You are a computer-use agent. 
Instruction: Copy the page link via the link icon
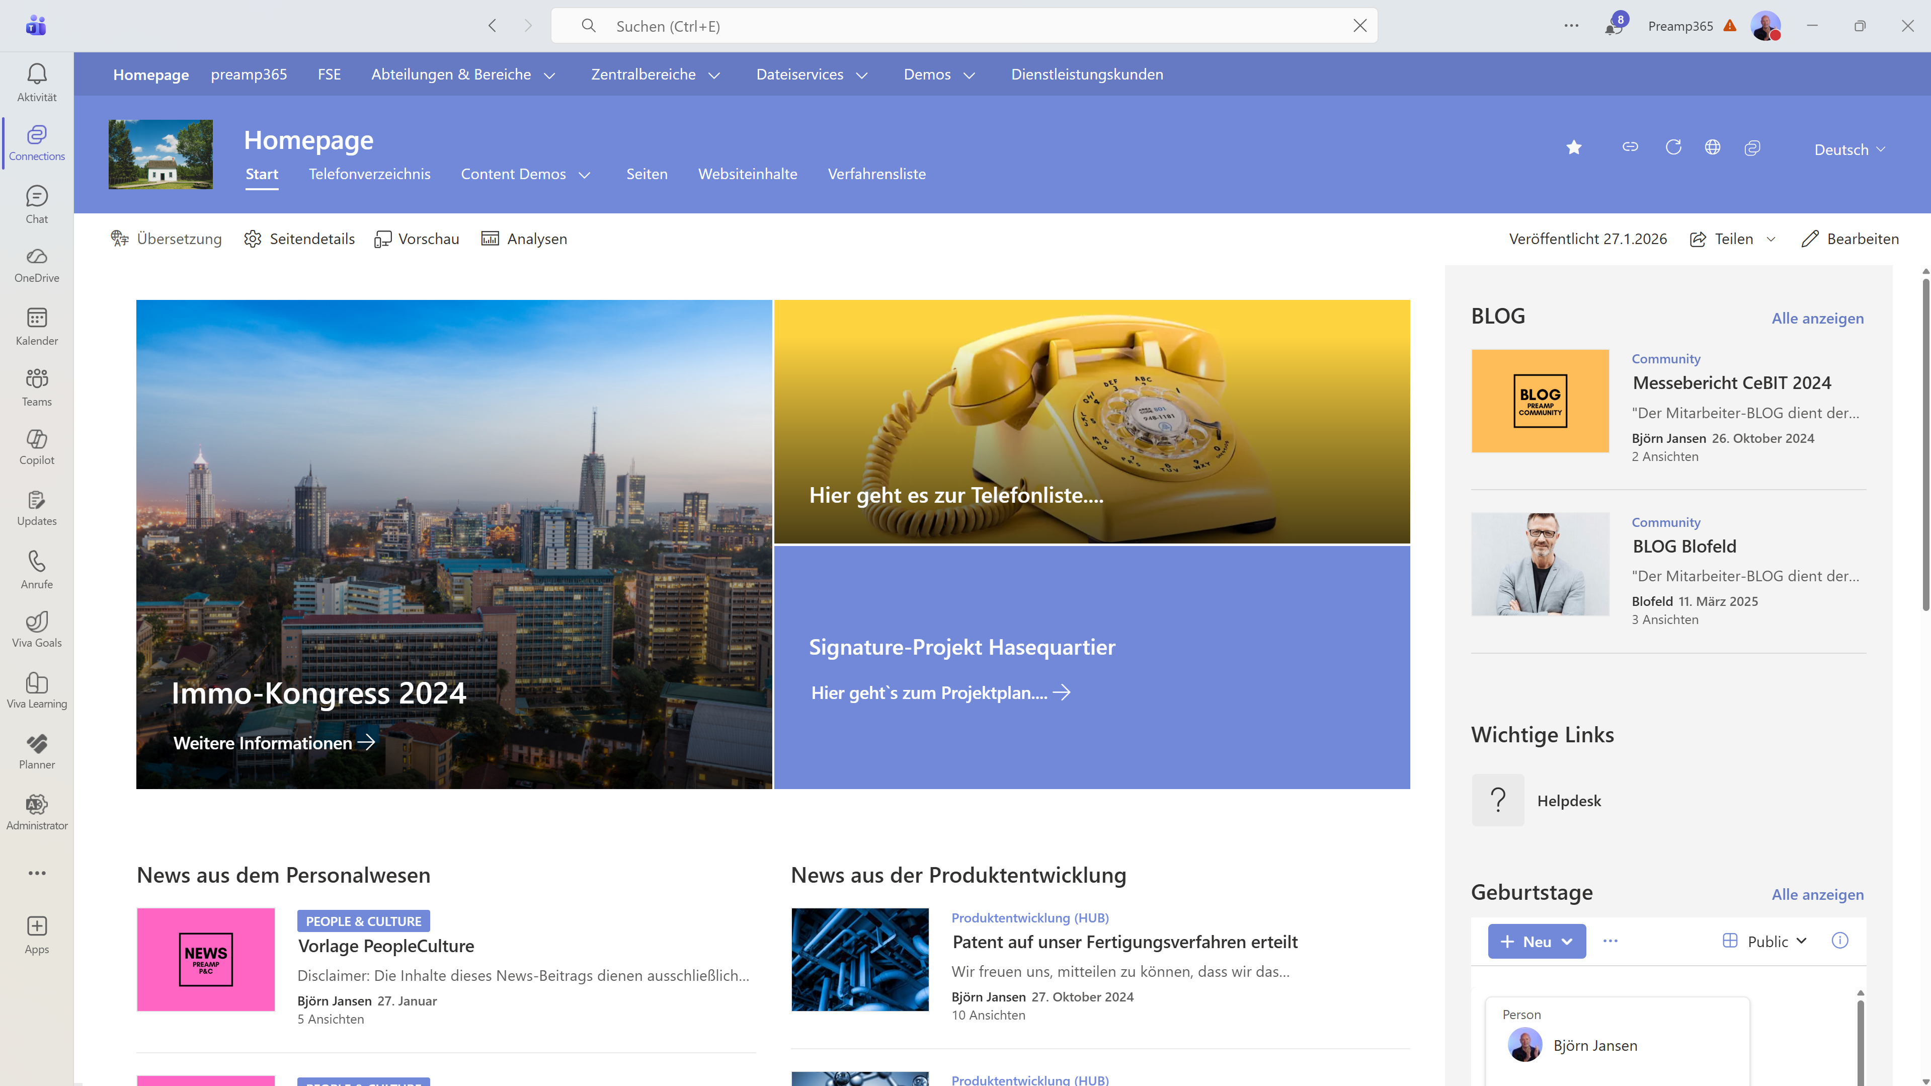(1630, 147)
